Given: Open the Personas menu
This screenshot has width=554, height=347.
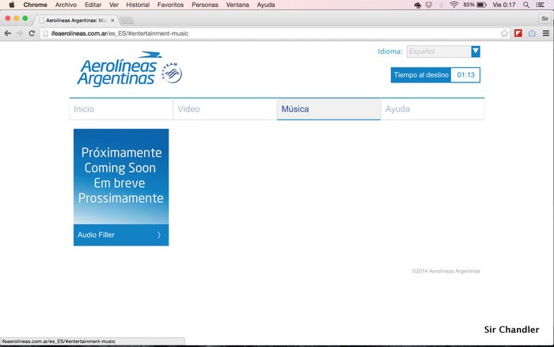Looking at the screenshot, I should [x=205, y=5].
